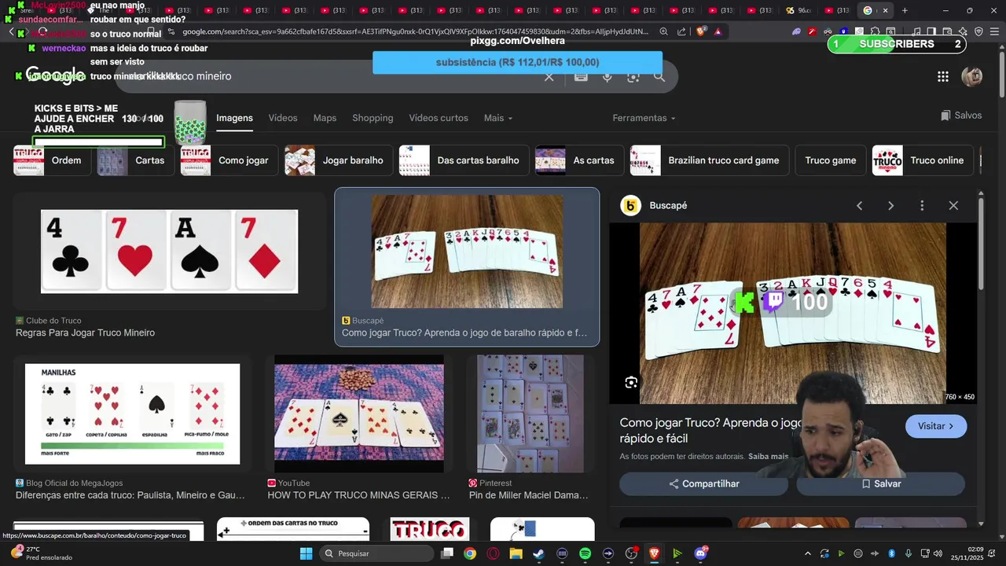
Task: Click the share page icon in address bar
Action: pos(681,31)
